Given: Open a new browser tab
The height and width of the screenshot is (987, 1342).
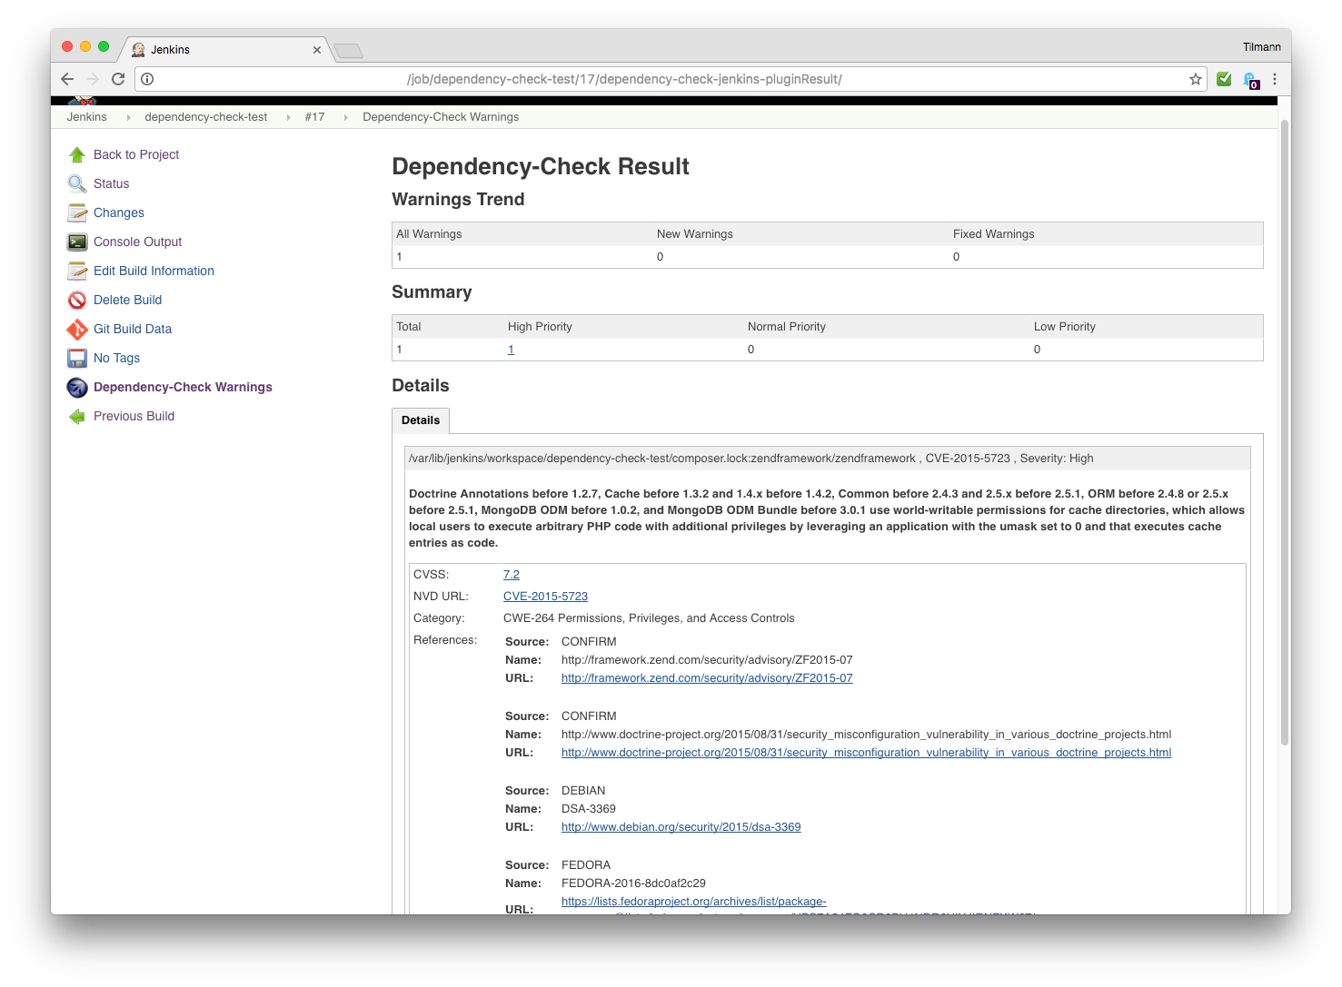Looking at the screenshot, I should point(348,51).
